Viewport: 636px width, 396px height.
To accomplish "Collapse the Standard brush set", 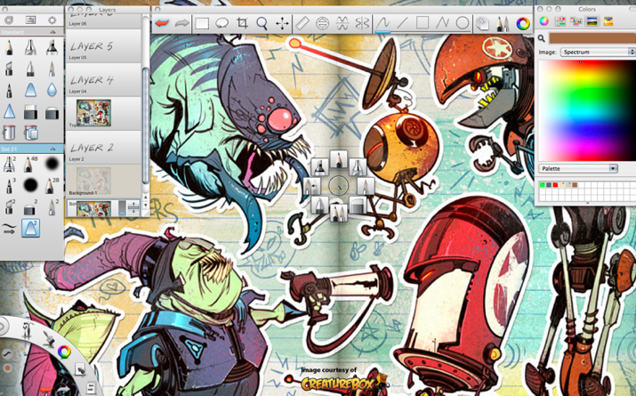I will [52, 32].
